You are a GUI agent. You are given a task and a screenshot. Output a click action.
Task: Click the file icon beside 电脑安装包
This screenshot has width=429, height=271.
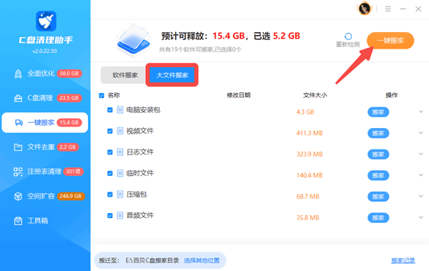120,110
